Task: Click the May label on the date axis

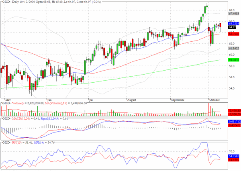Action: click(8, 100)
